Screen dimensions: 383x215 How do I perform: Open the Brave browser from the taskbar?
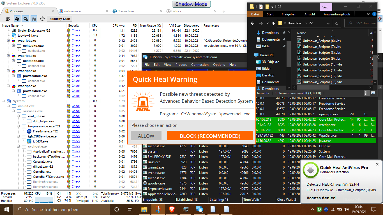coord(171,209)
